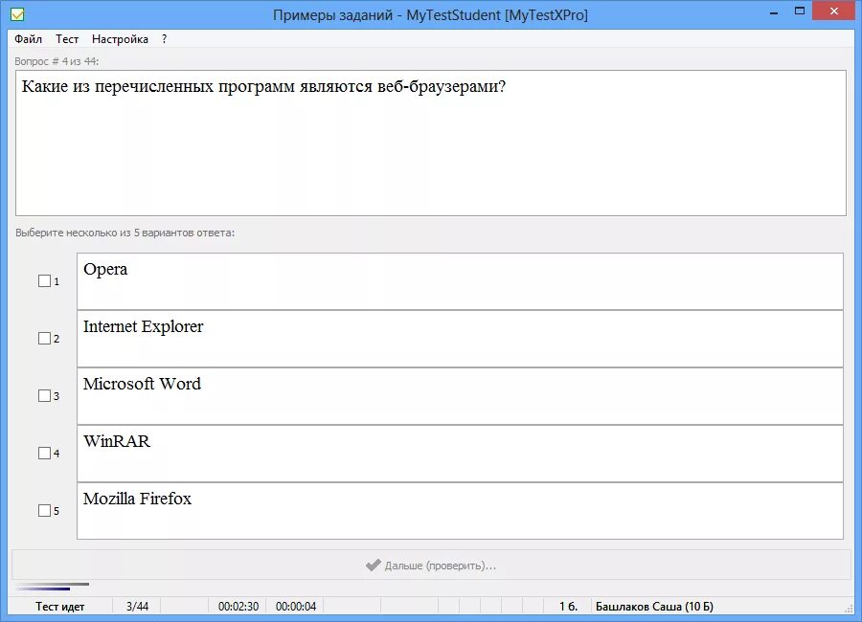This screenshot has width=862, height=622.
Task: Click the Тест идет status bar entry
Action: pos(60,607)
